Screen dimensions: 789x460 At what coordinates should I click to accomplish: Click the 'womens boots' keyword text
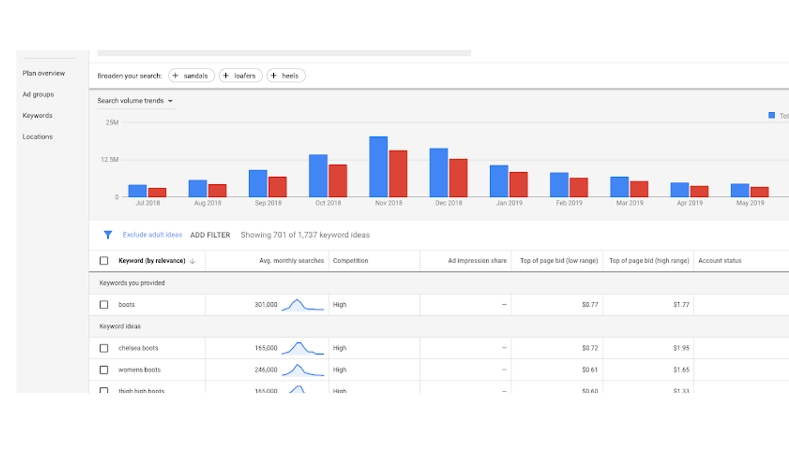coord(140,370)
